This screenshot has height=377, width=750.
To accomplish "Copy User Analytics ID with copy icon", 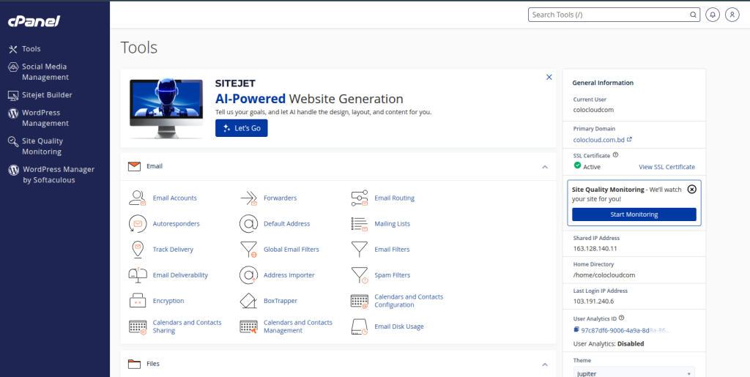I will point(576,329).
